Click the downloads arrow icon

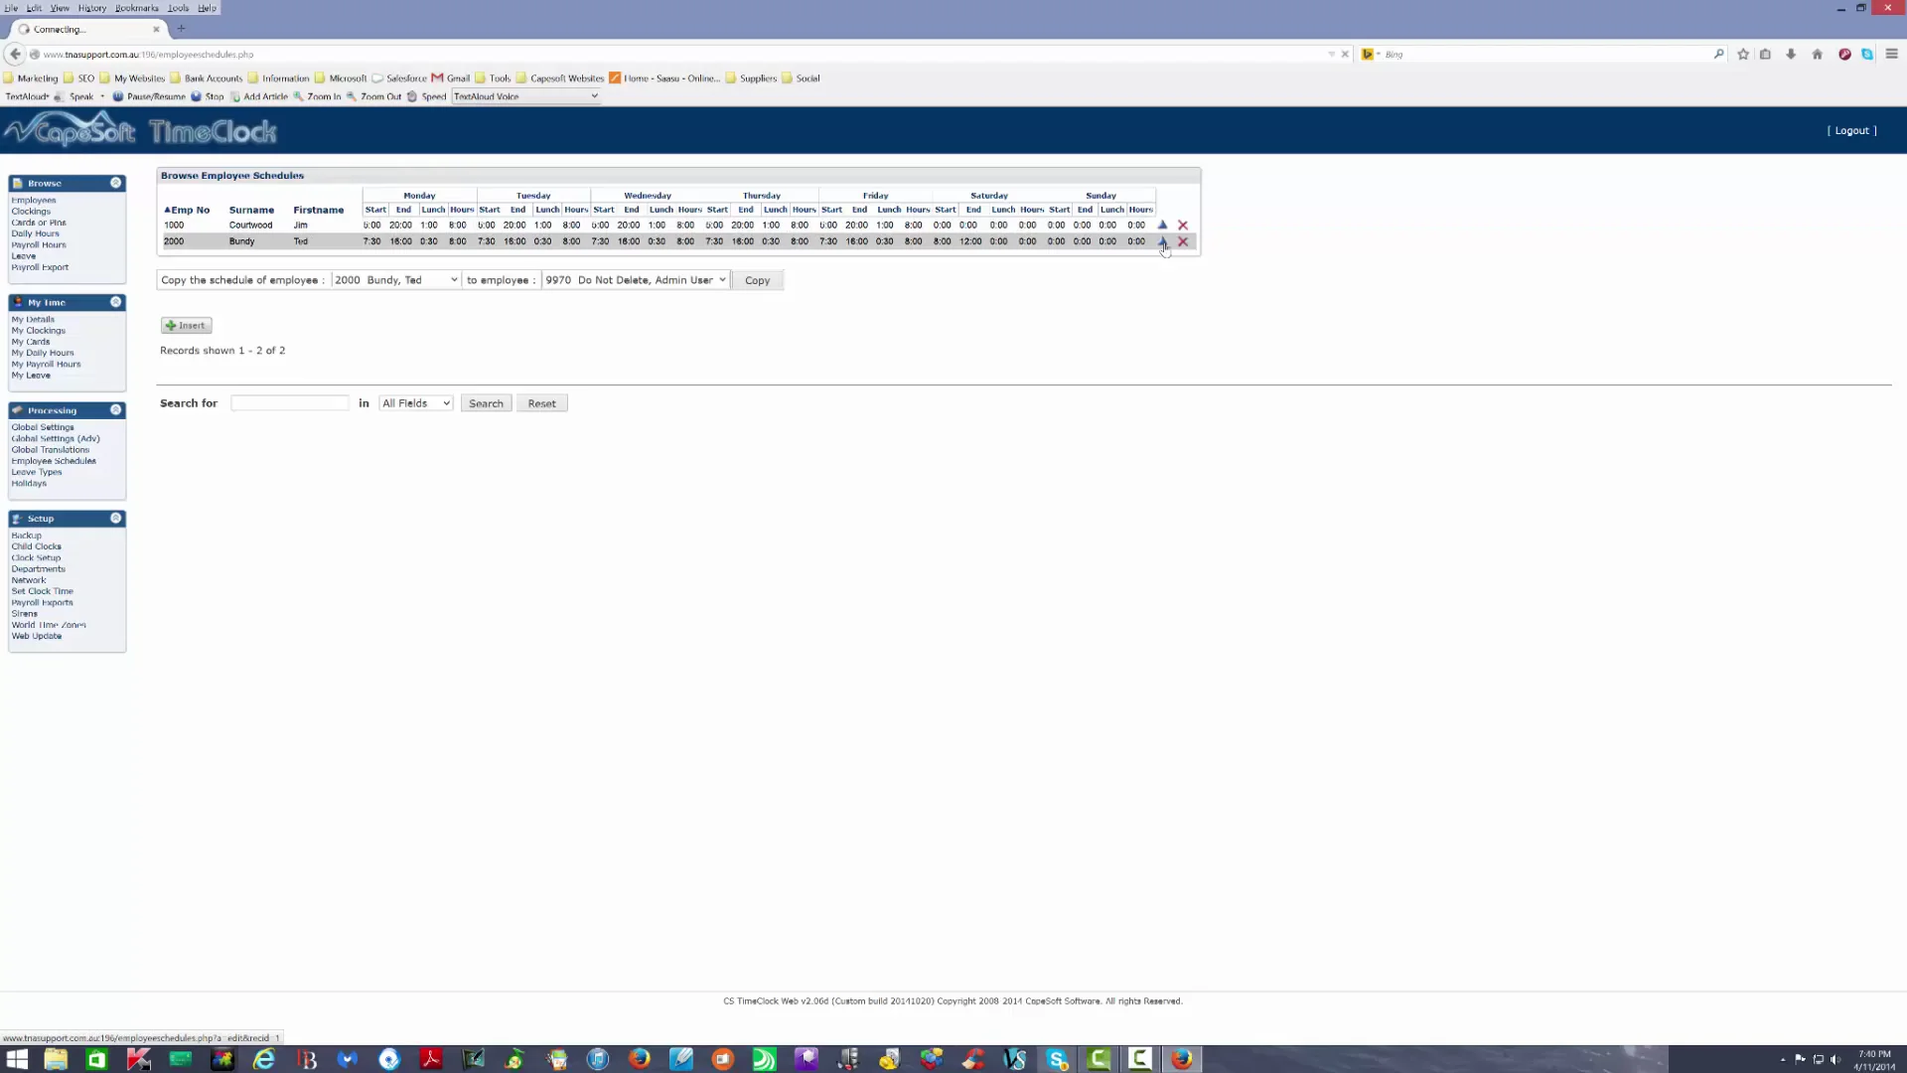pyautogui.click(x=1791, y=55)
